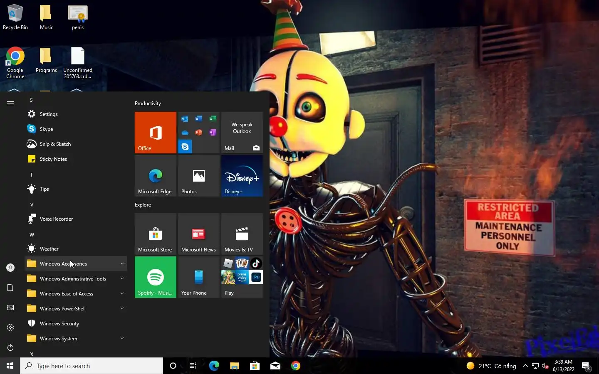Open the Disney+ tile

[x=242, y=176]
